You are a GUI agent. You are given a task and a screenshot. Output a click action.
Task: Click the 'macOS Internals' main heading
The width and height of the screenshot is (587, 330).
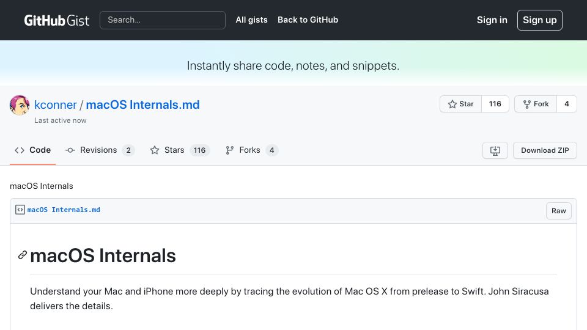[x=103, y=256]
